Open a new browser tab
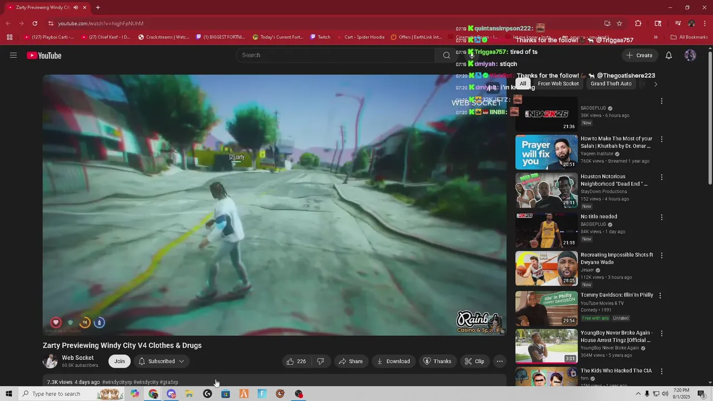The image size is (713, 401). [98, 8]
